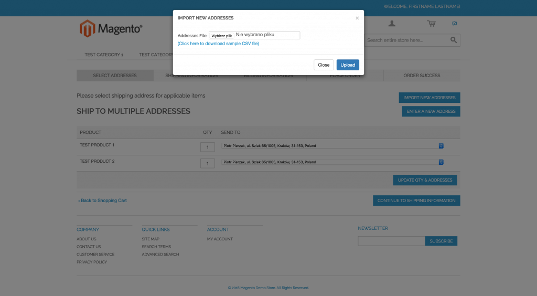The width and height of the screenshot is (537, 296).
Task: Close the import dialog with X
Action: pyautogui.click(x=357, y=18)
